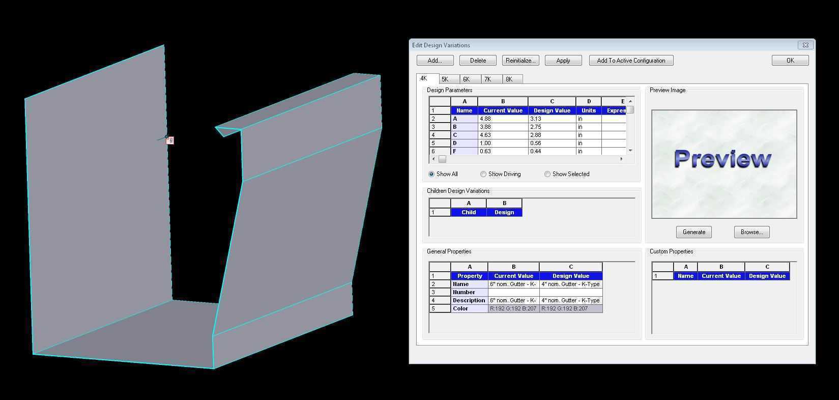The height and width of the screenshot is (400, 839).
Task: Confirm with the OK button
Action: tap(790, 61)
